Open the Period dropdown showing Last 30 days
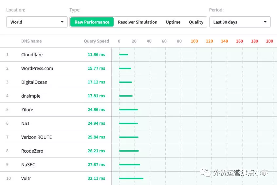This screenshot has height=185, width=277. [240, 22]
